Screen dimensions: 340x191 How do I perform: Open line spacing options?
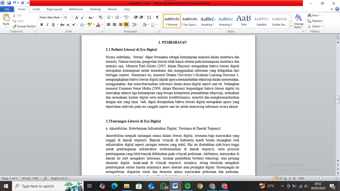(135, 24)
